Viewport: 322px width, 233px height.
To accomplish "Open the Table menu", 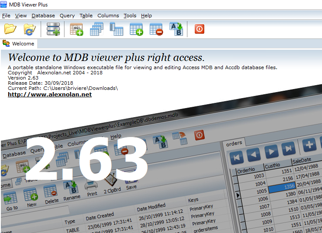I will [86, 16].
